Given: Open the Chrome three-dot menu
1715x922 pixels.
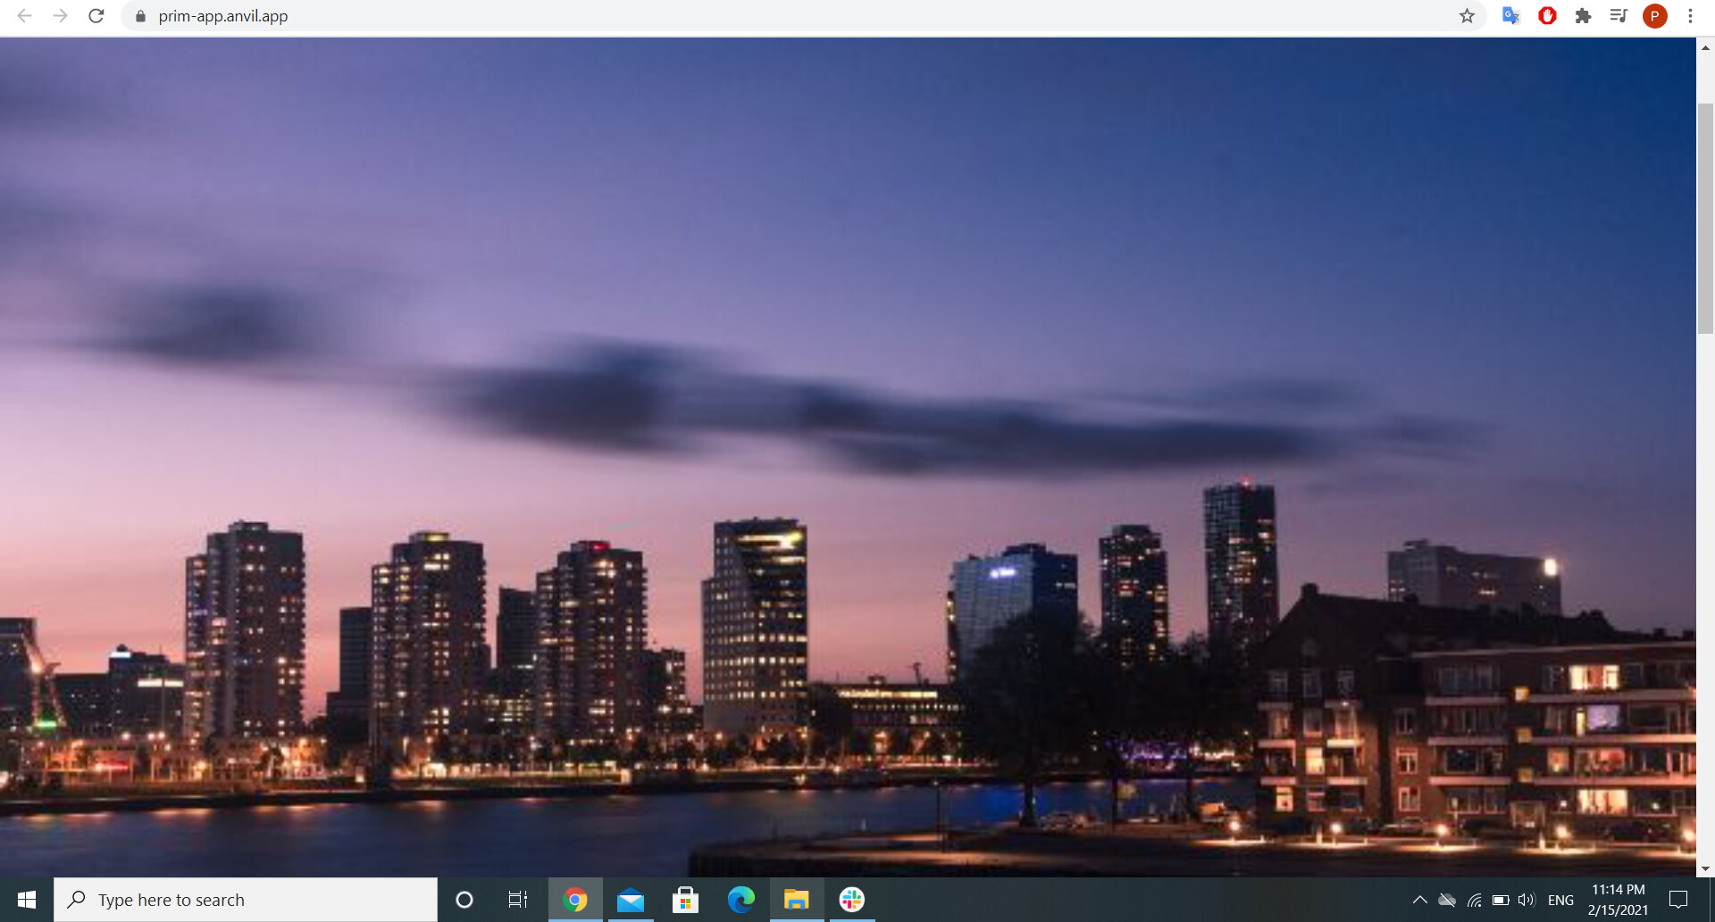Looking at the screenshot, I should coord(1690,16).
